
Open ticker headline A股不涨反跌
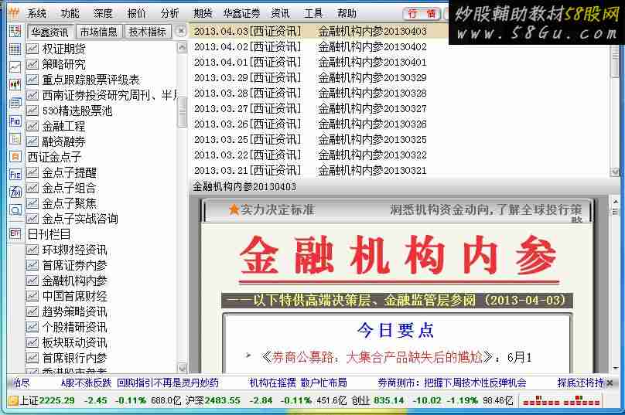point(86,383)
